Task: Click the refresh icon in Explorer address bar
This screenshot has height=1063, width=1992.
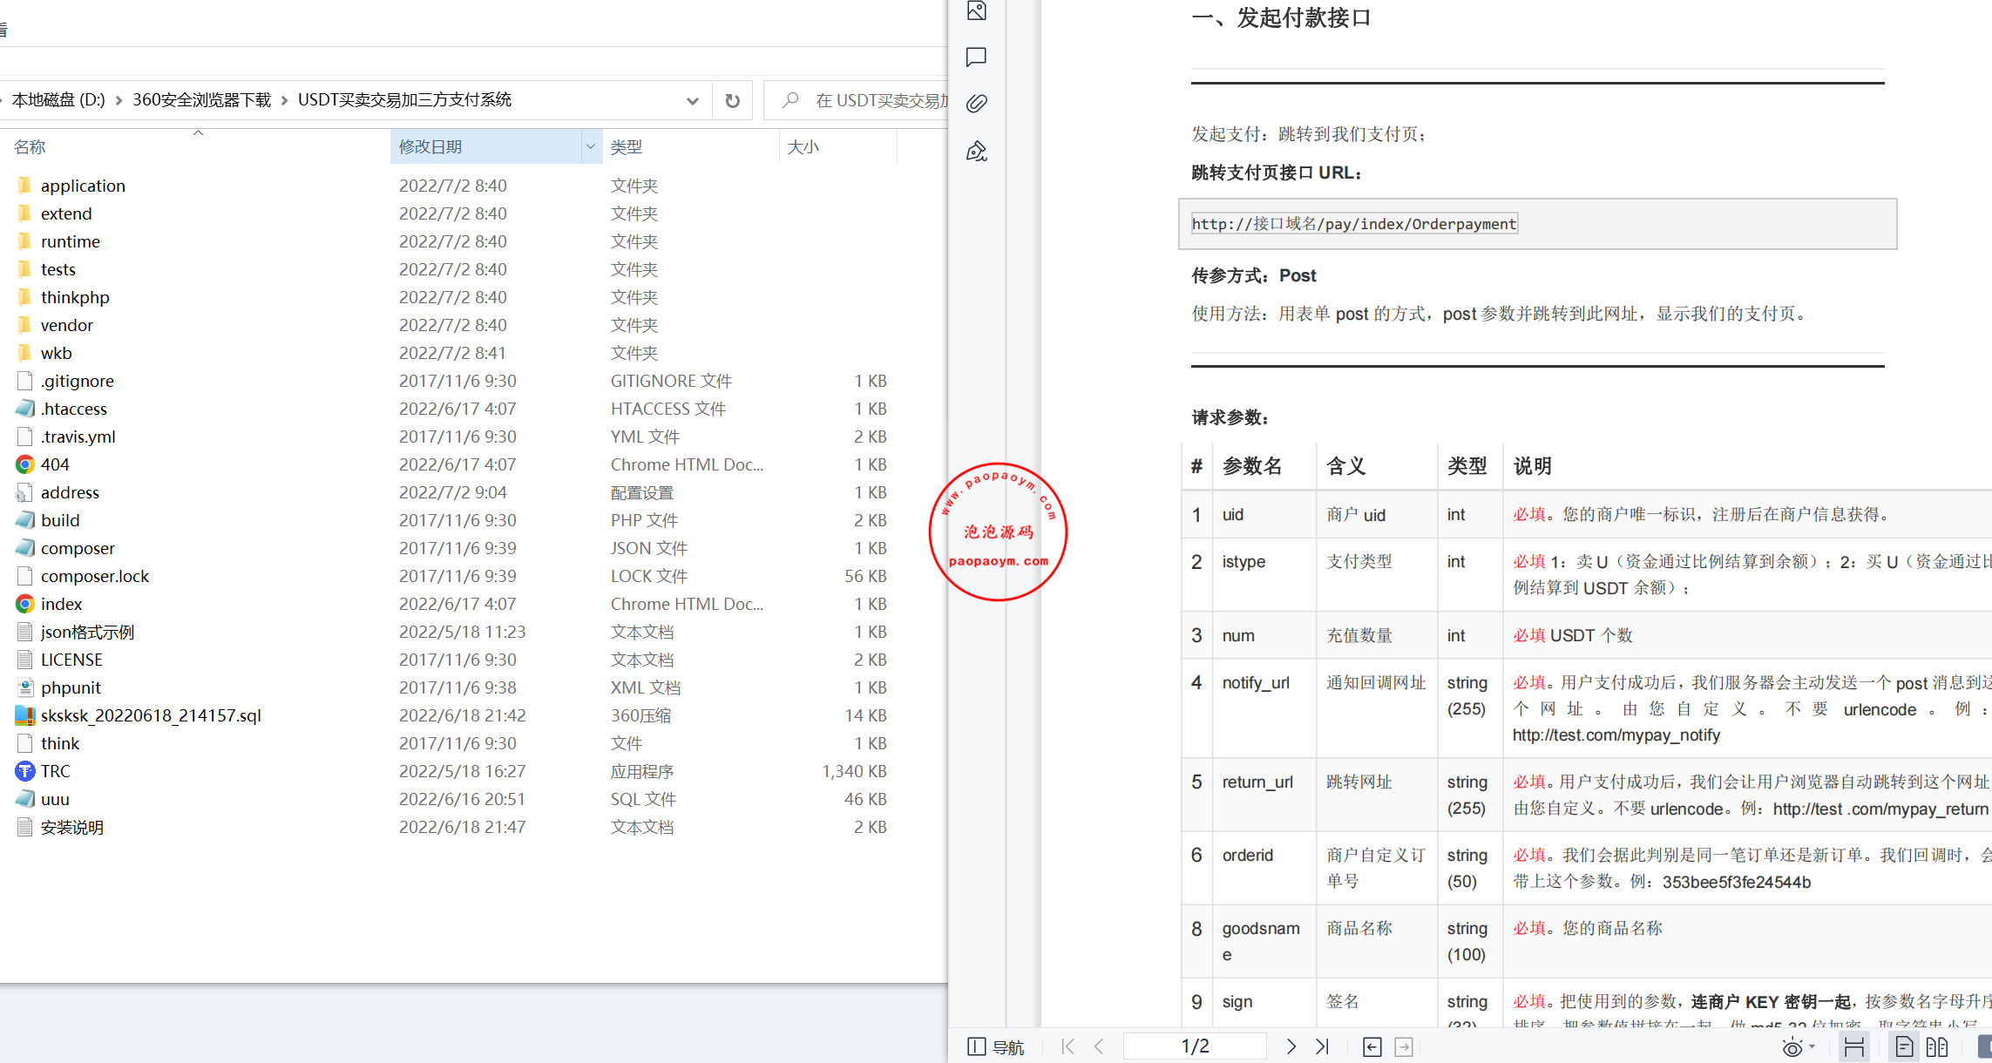Action: [x=732, y=99]
